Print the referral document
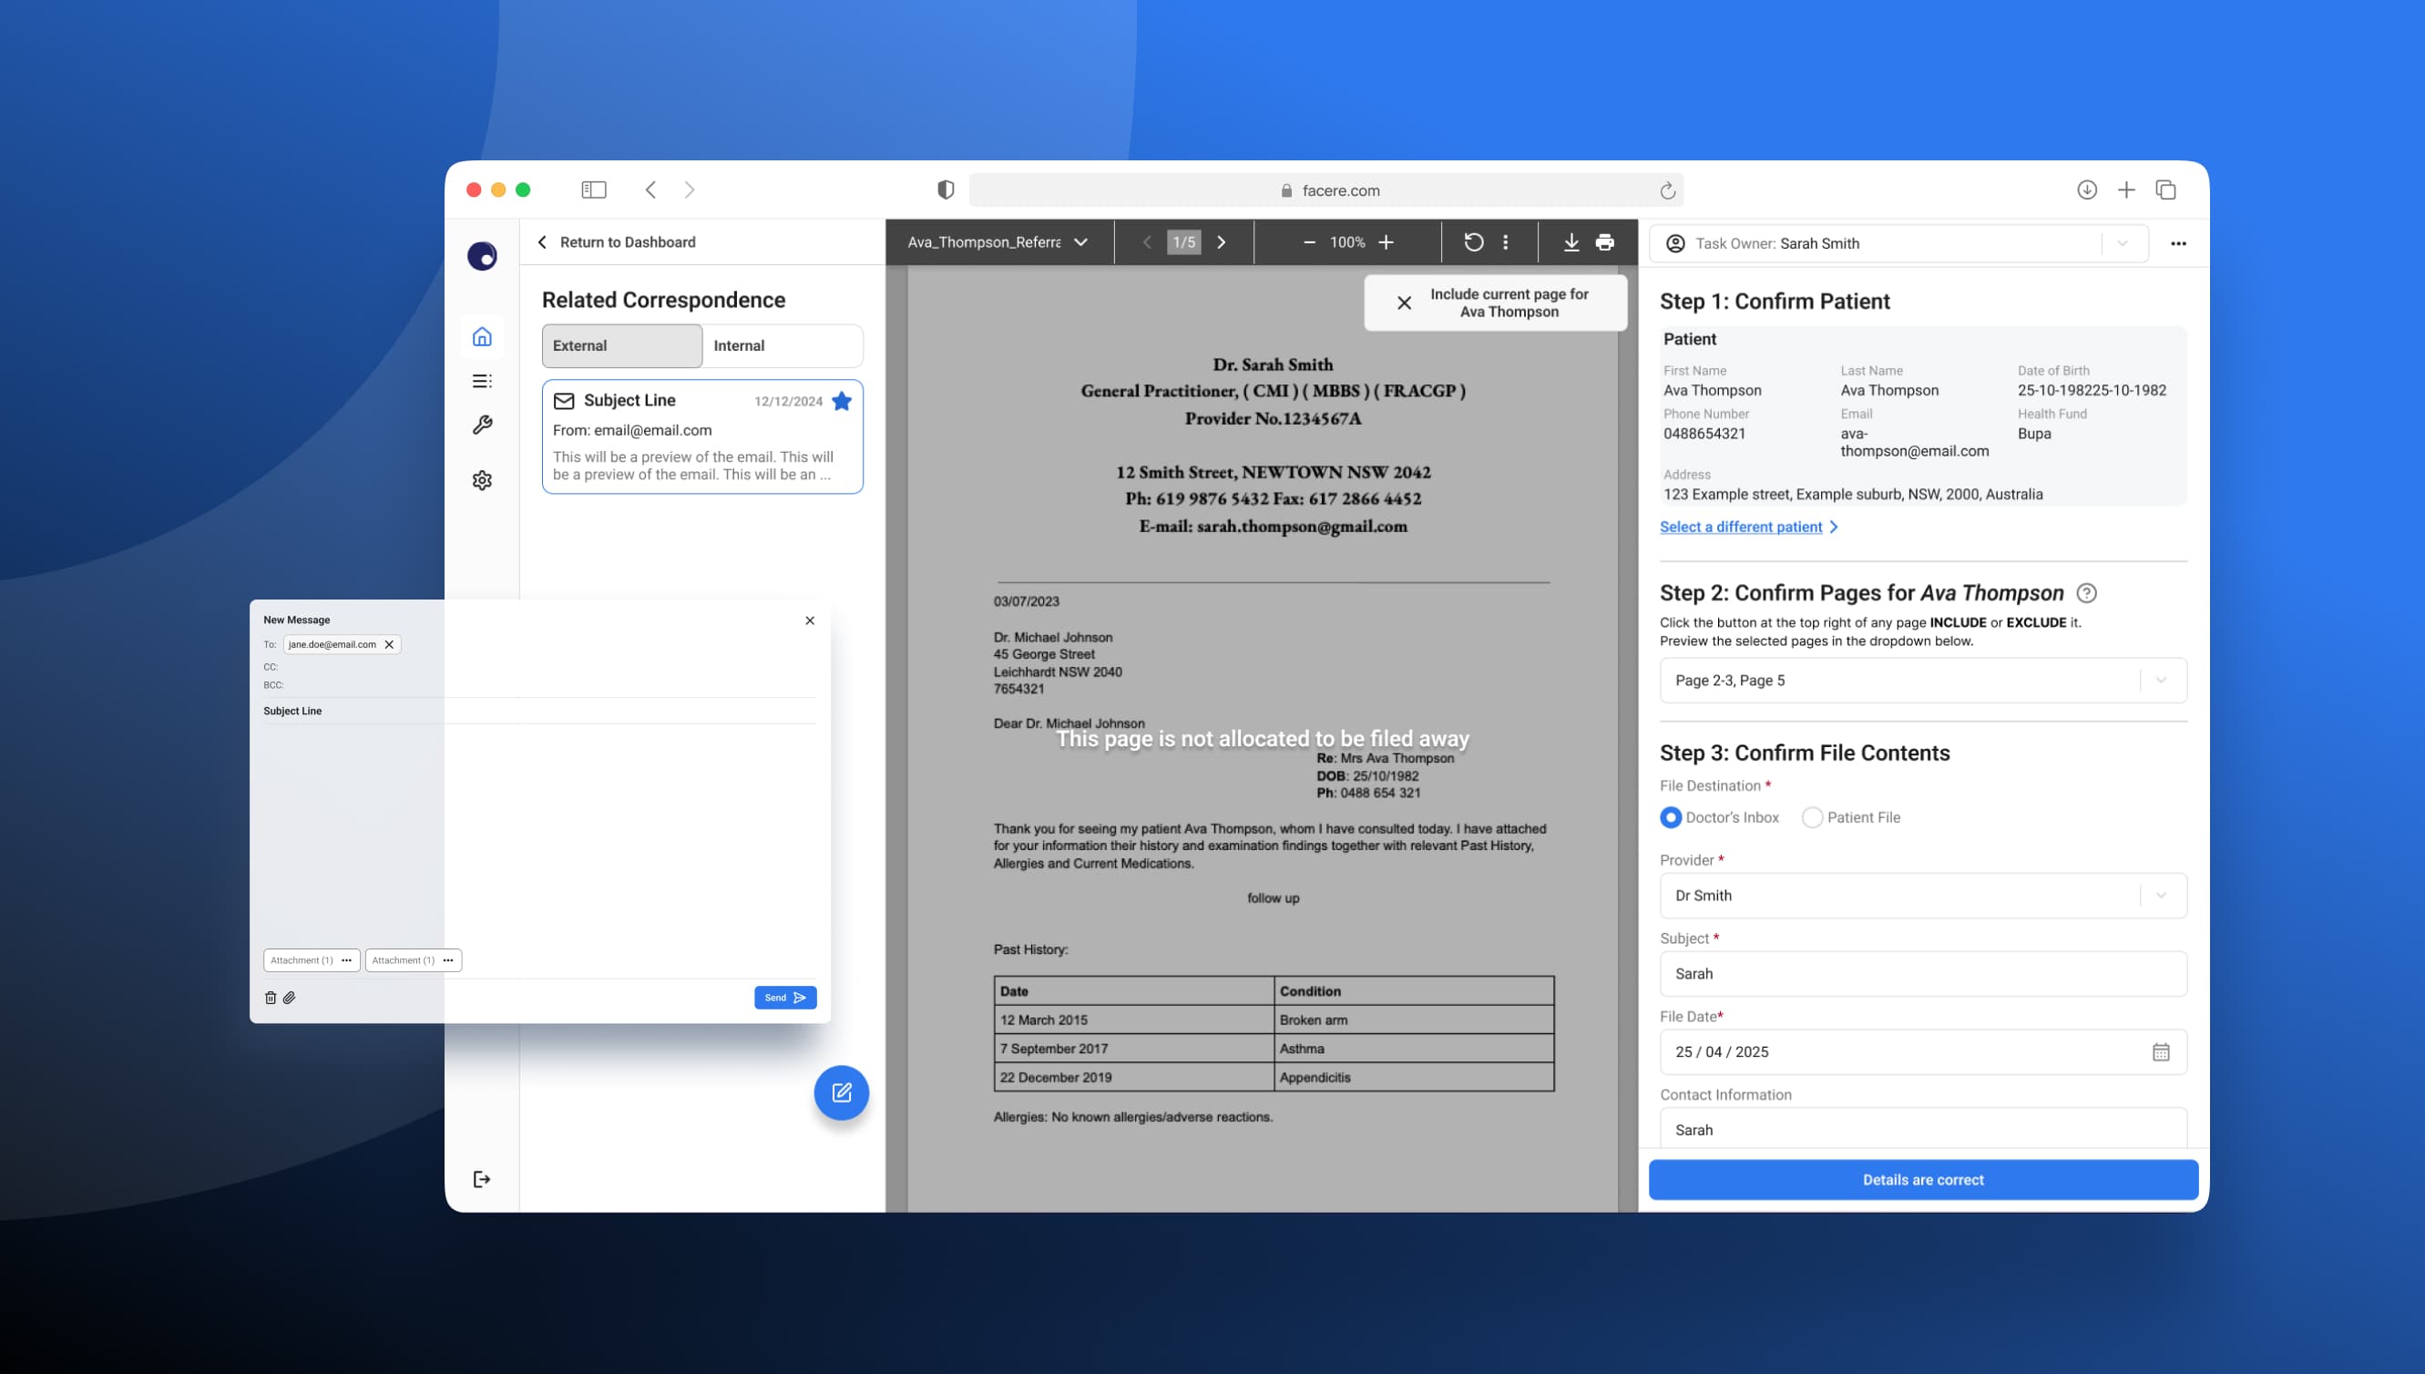The image size is (2425, 1374). coord(1605,242)
